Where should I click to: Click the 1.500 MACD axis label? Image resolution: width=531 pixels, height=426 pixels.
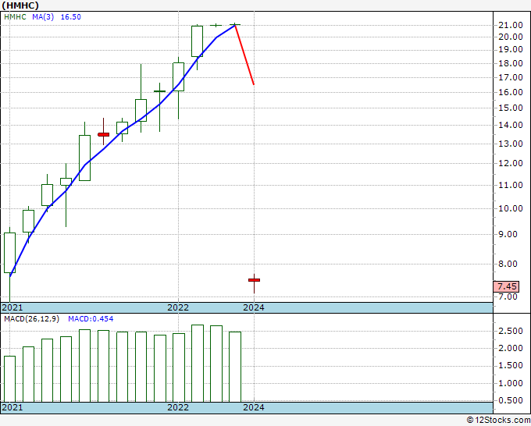[x=511, y=365]
